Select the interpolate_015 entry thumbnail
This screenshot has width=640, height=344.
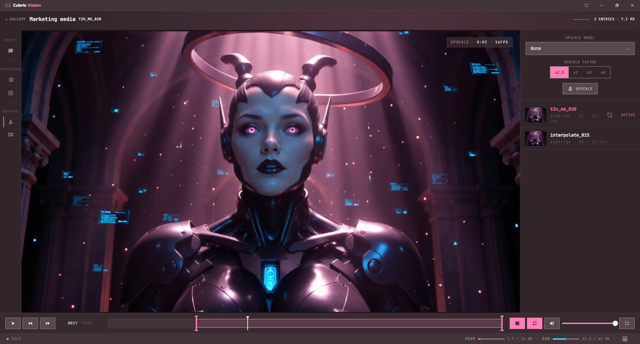pyautogui.click(x=536, y=139)
